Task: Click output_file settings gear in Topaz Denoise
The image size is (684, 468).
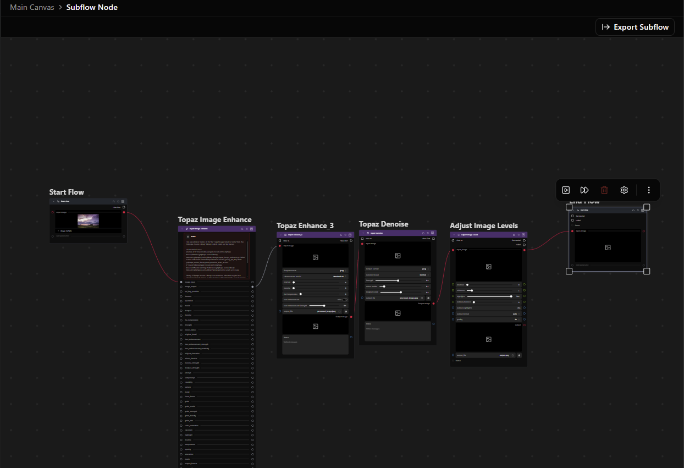Action: tap(428, 298)
